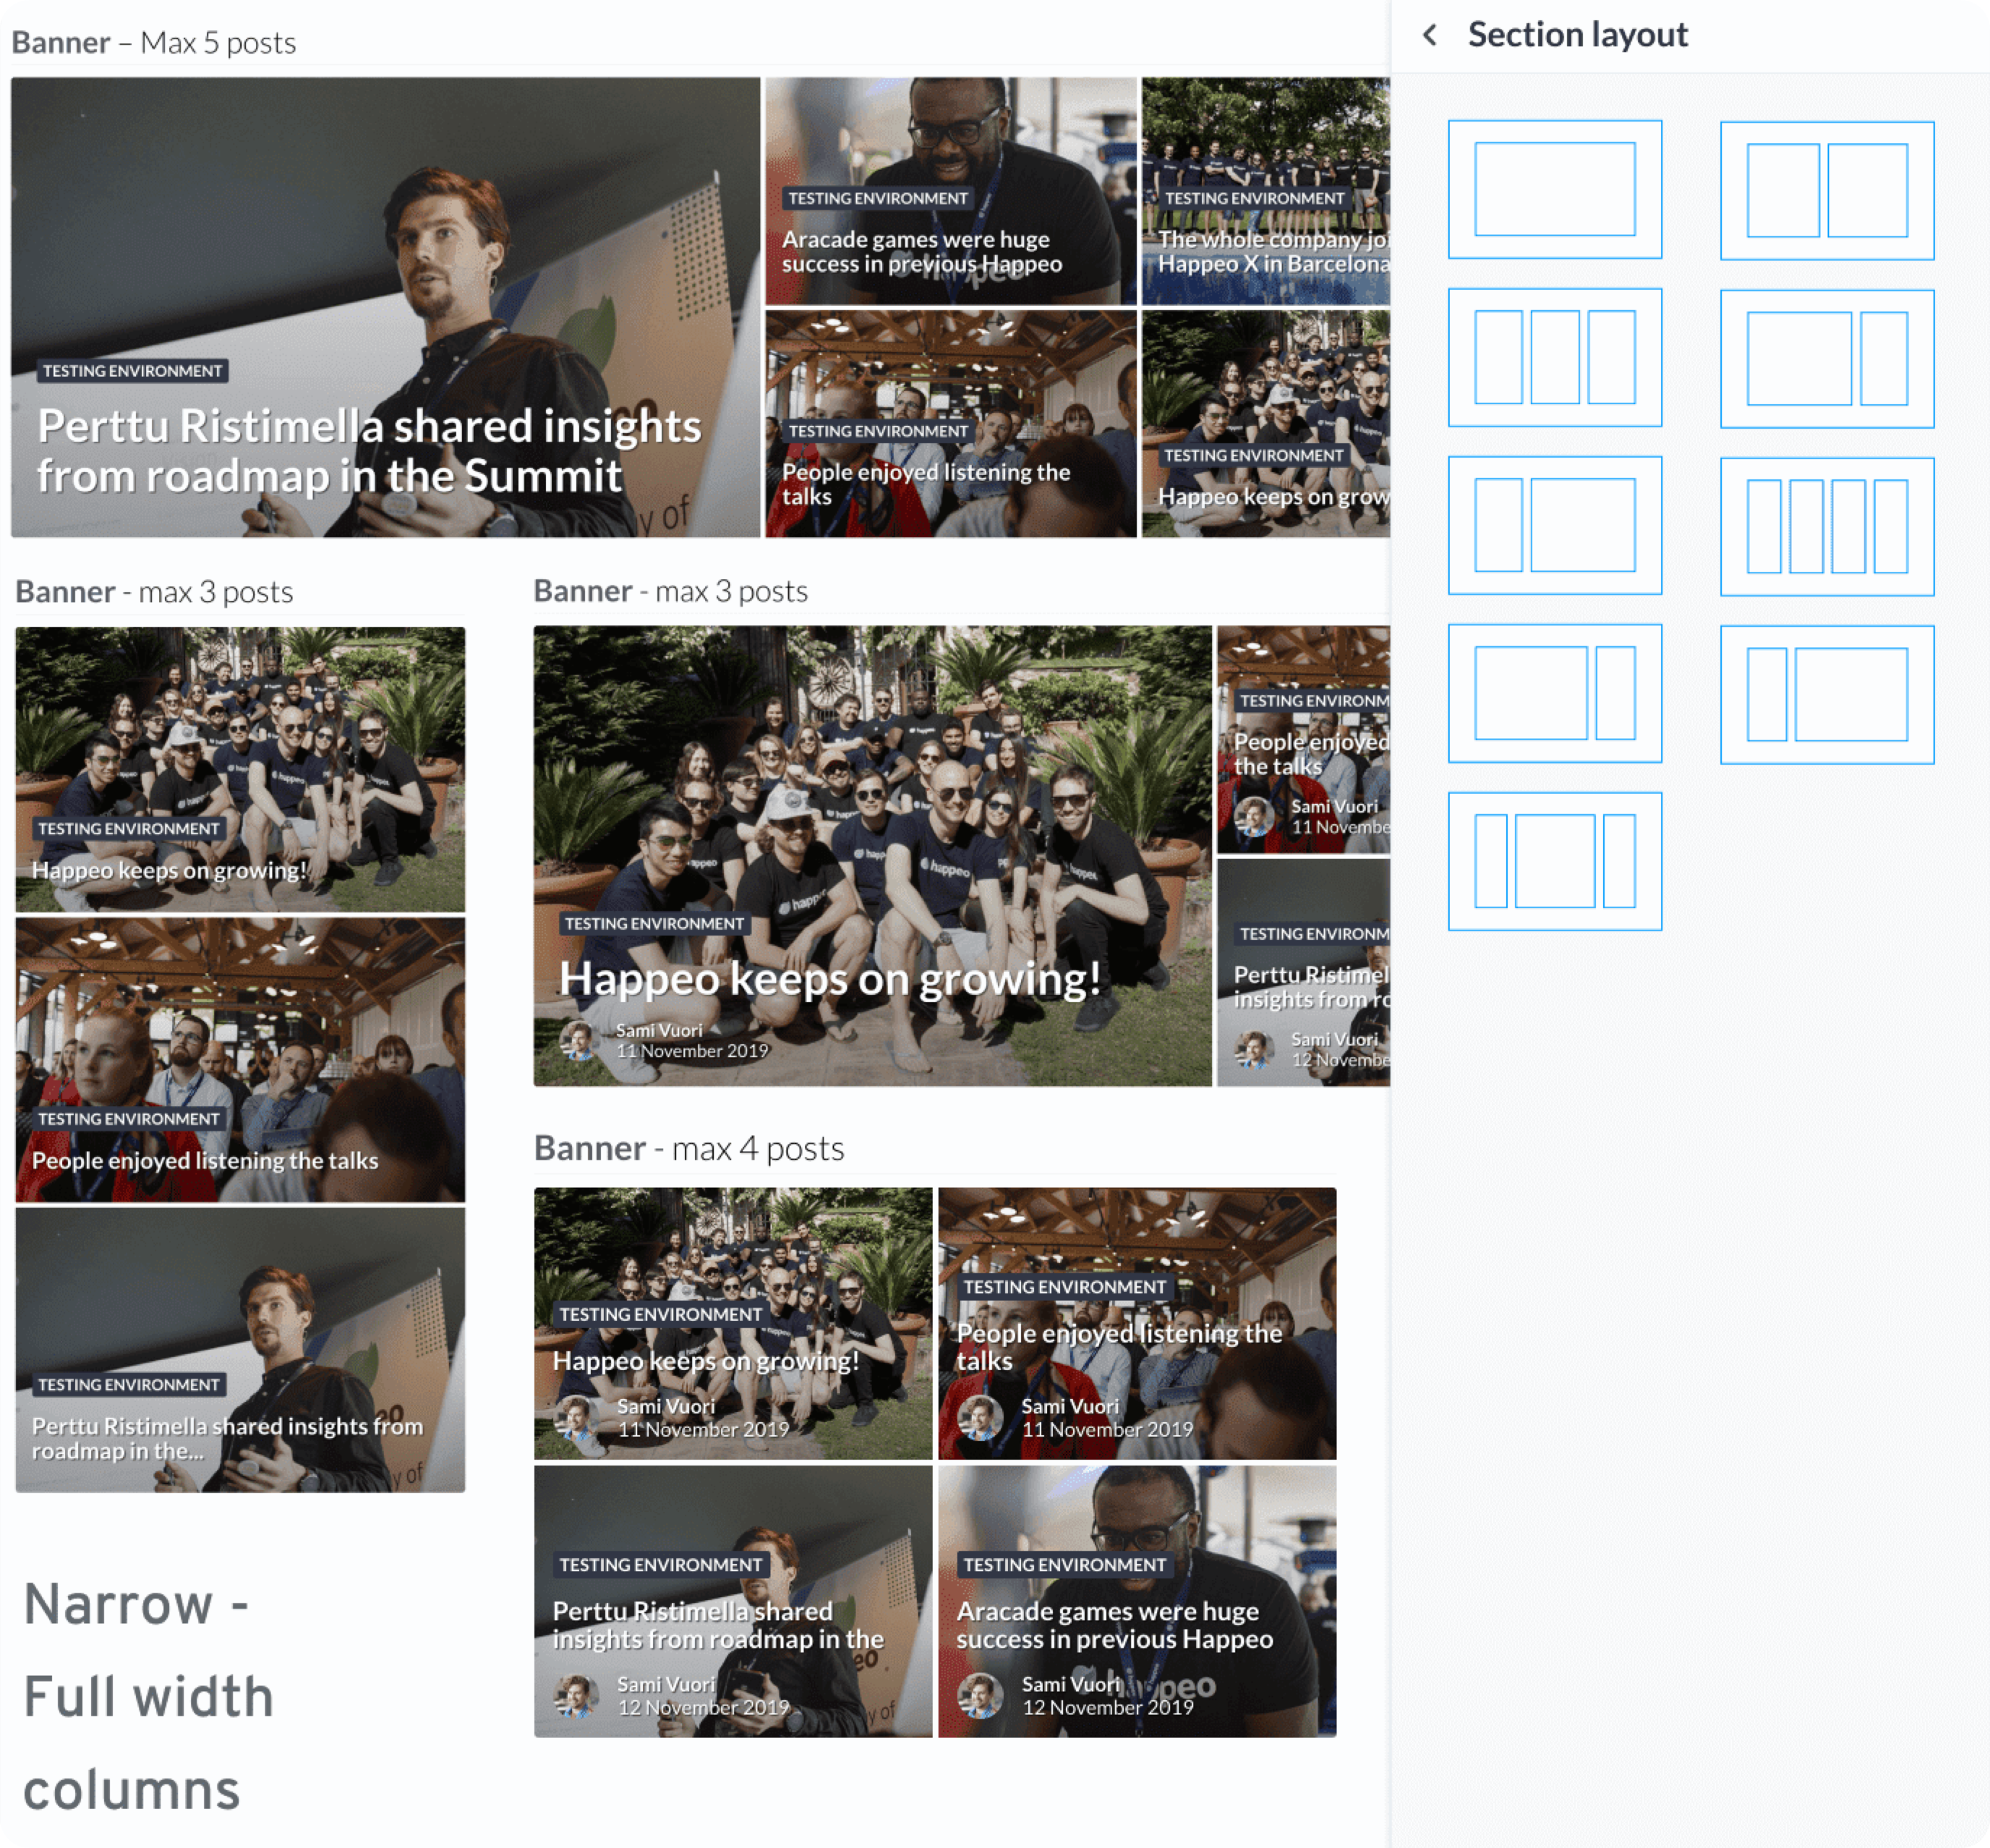This screenshot has width=1990, height=1848.
Task: Click Testing Environment tag on Aracade 4-post tile
Action: (x=1065, y=1565)
